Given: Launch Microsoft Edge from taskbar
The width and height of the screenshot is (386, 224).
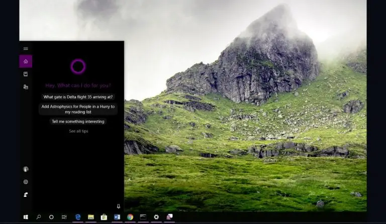Looking at the screenshot, I should tap(78, 217).
